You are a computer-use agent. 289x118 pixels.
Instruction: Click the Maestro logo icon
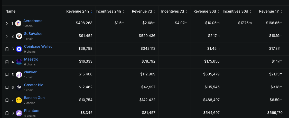(19, 62)
